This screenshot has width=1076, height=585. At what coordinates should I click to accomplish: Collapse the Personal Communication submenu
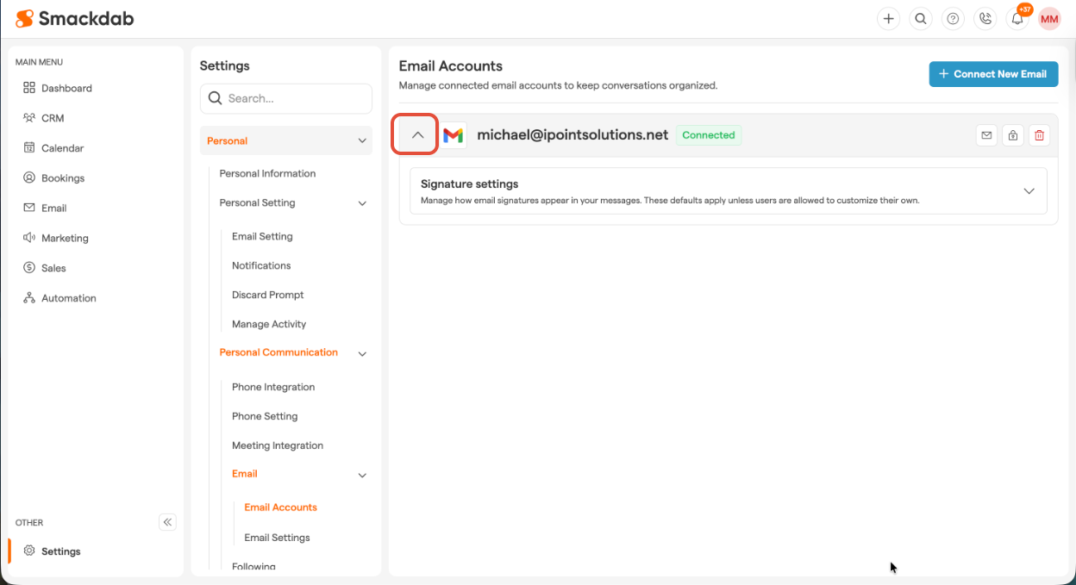[x=362, y=353]
